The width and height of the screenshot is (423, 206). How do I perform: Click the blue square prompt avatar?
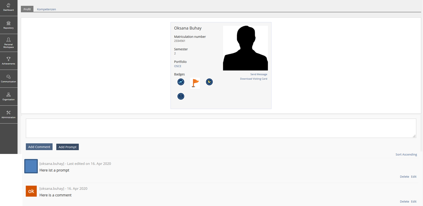coord(31,166)
